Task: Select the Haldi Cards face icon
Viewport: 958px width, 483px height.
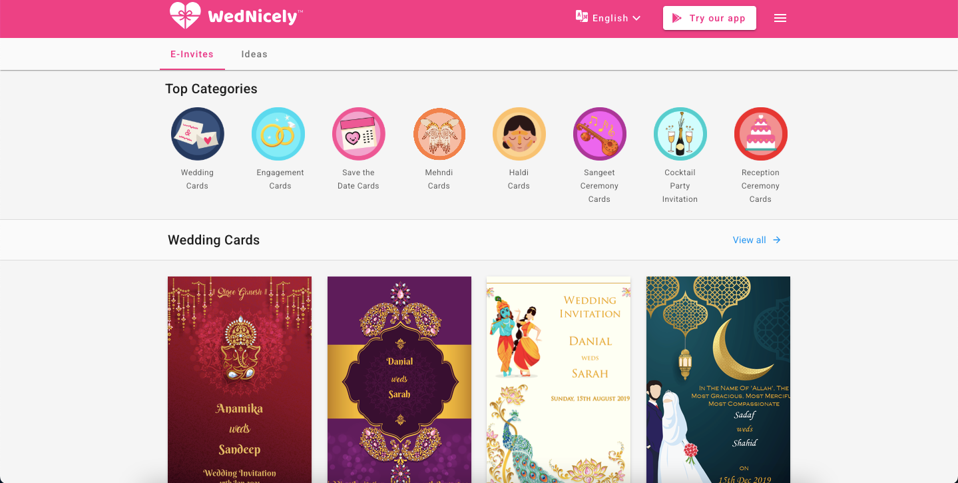Action: pyautogui.click(x=519, y=134)
